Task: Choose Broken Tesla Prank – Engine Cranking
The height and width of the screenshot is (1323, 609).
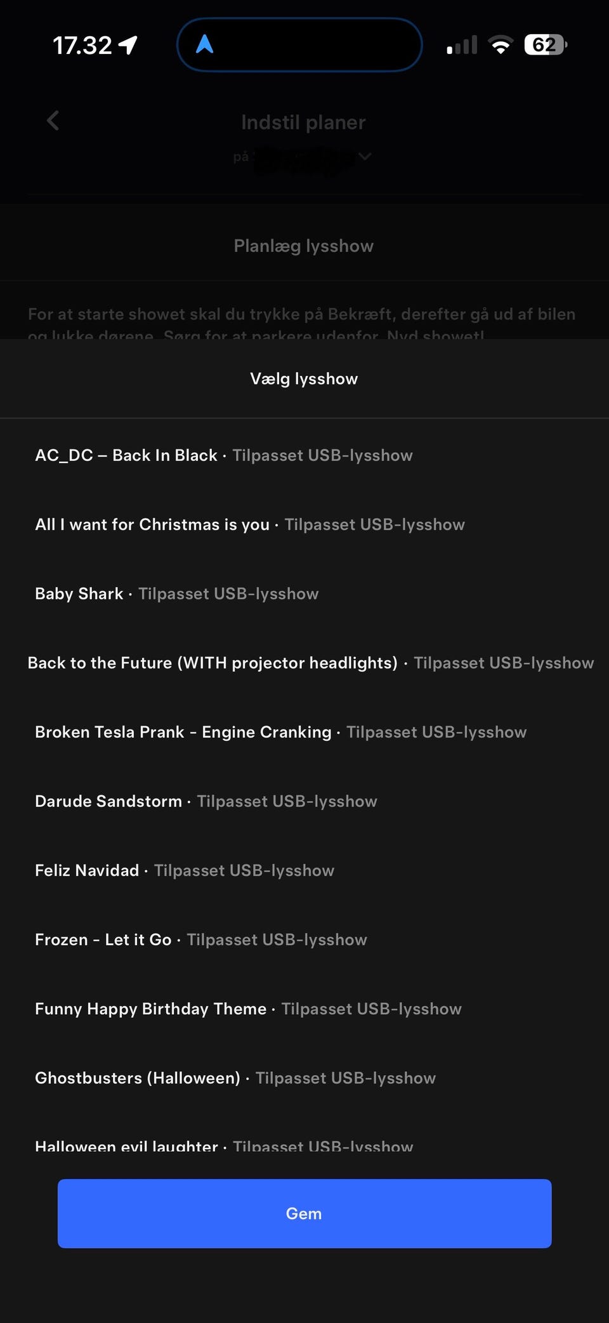Action: [280, 732]
